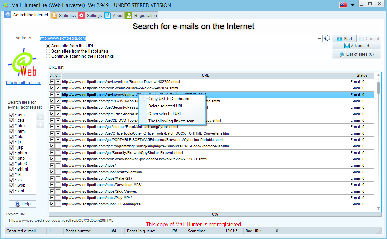
Task: Open the language dropdown arrow beside the flag
Action: pos(353,5)
